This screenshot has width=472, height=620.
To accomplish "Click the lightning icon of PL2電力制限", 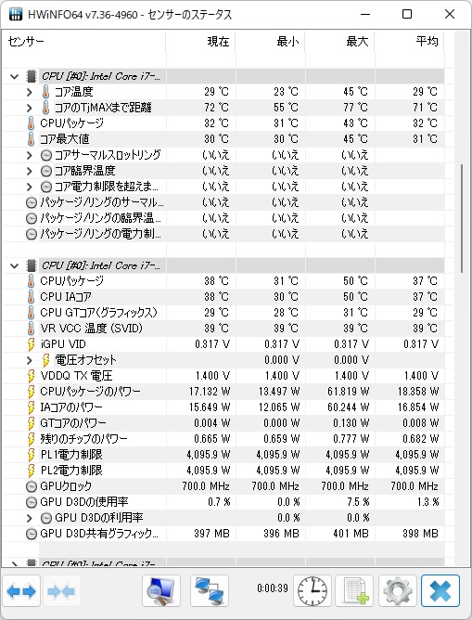I will (32, 471).
